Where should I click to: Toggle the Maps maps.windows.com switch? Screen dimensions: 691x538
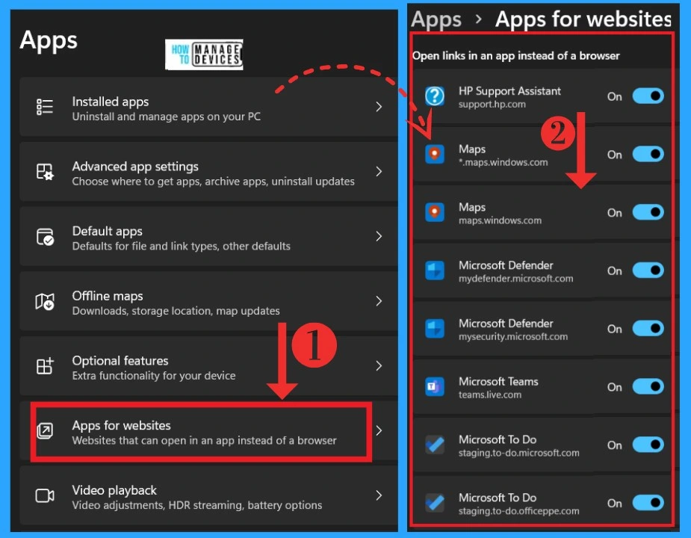(648, 212)
